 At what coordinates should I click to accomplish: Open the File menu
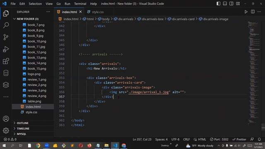[x=13, y=4]
